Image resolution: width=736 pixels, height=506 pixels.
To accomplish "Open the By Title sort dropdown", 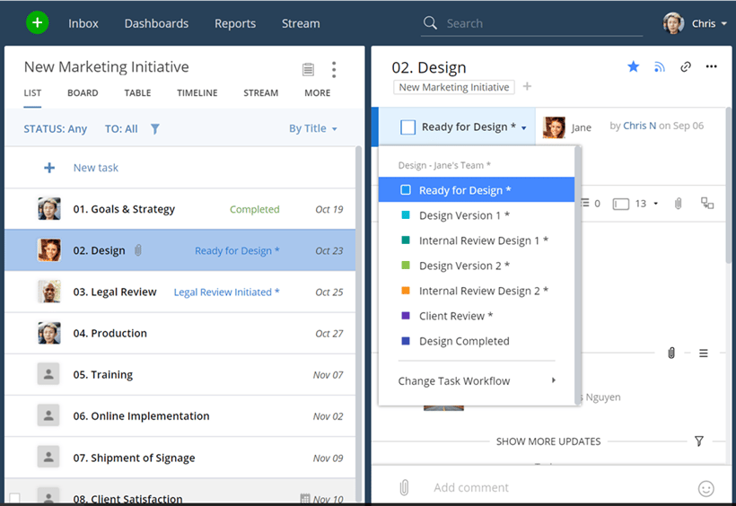I will pos(312,129).
